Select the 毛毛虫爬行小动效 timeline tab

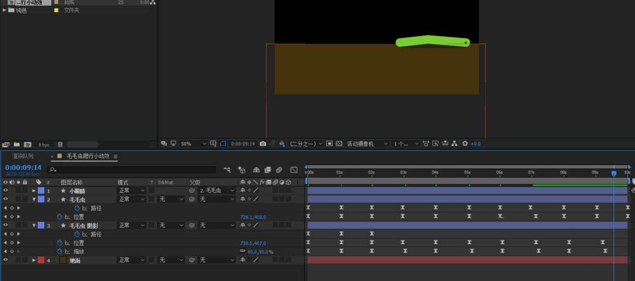pyautogui.click(x=88, y=156)
